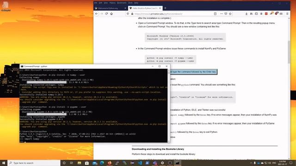Open Microsoft Store from taskbar
Screen dimensions: 296x166
87,163
